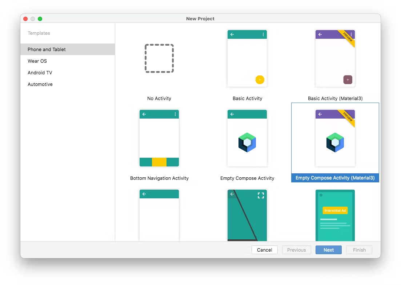Image resolution: width=401 pixels, height=285 pixels.
Task: Click the highlighted Empty Compose Activity (Material3) label
Action: (x=335, y=178)
